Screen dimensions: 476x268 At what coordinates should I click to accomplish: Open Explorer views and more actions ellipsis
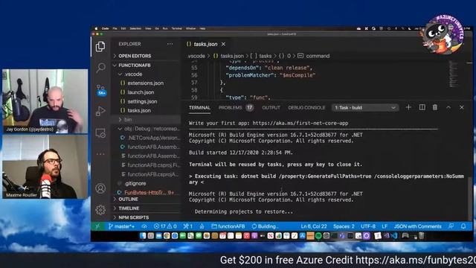[x=170, y=44]
